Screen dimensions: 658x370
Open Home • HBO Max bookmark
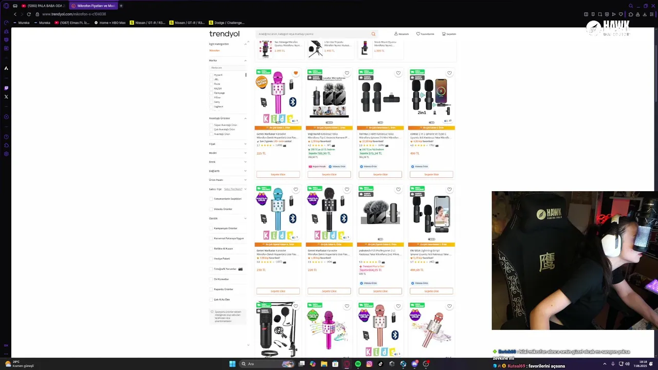coord(110,23)
